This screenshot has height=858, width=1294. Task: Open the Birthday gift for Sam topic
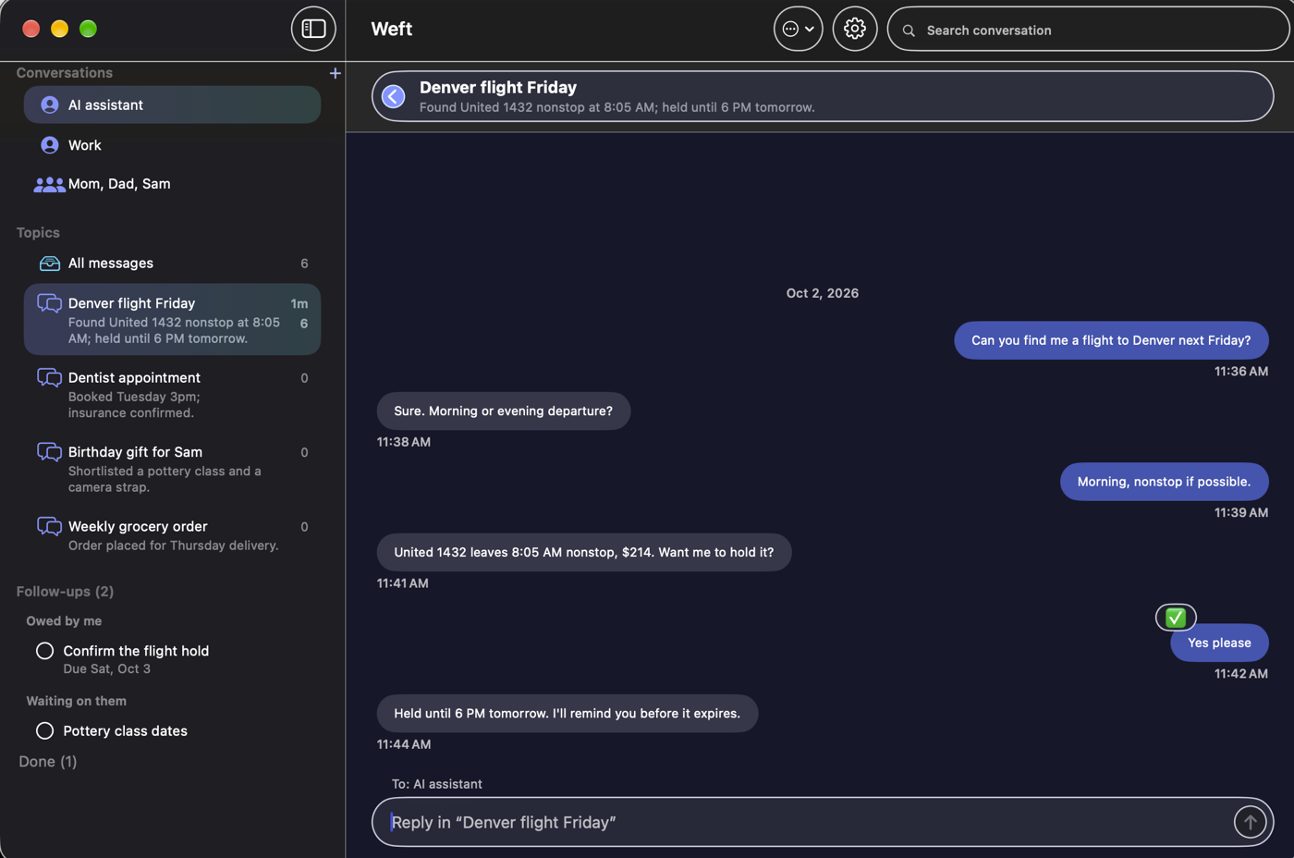tap(172, 469)
